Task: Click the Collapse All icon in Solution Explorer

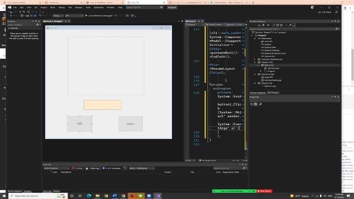Action: pyautogui.click(x=278, y=25)
